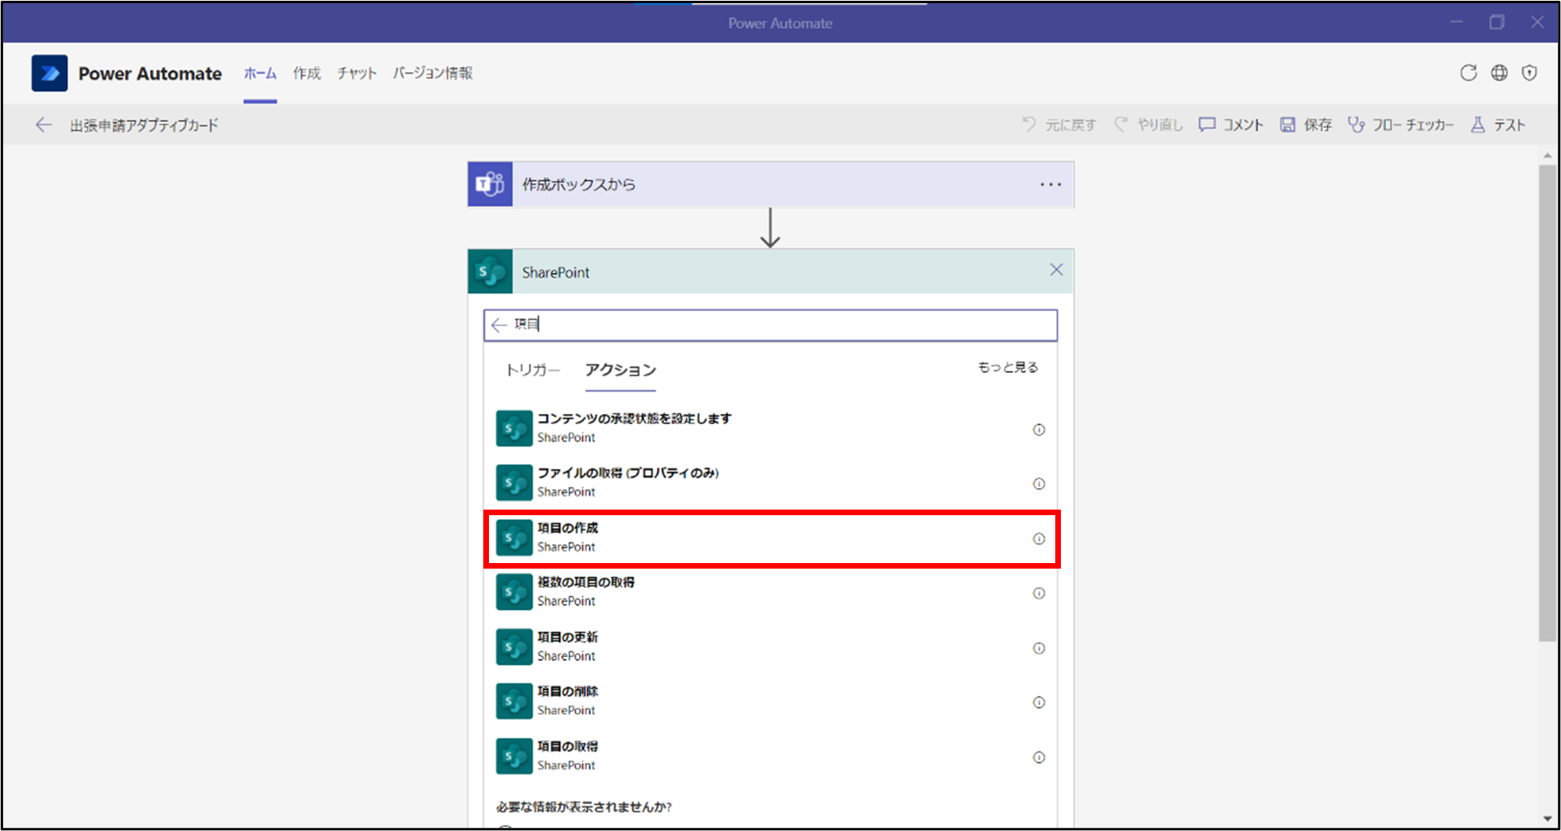
Task: Open the globe website icon
Action: [1500, 73]
